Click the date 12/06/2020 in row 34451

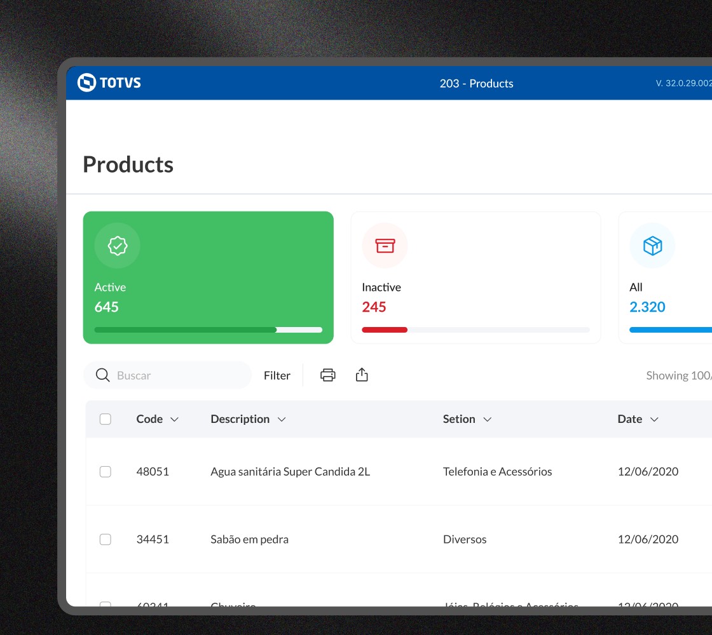(648, 539)
